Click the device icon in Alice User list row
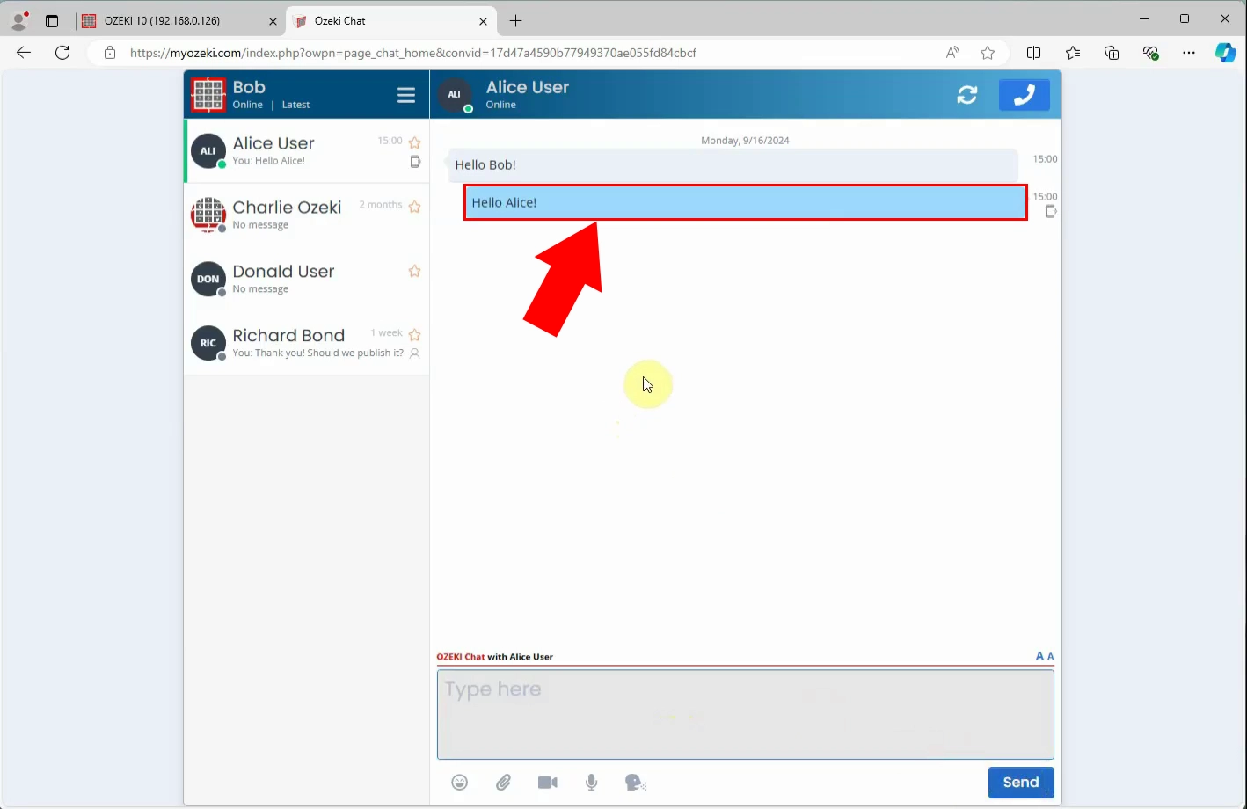The image size is (1247, 809). (415, 162)
